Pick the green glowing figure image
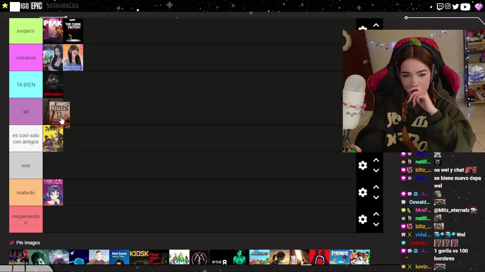The height and width of the screenshot is (272, 485). [x=239, y=257]
